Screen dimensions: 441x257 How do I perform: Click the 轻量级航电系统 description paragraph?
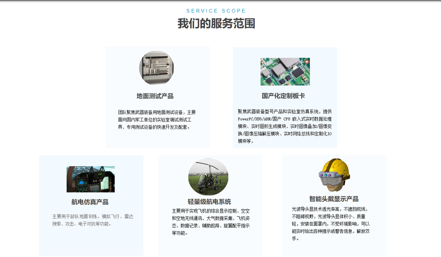(x=211, y=222)
